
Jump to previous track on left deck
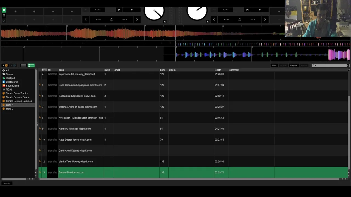[119, 10]
